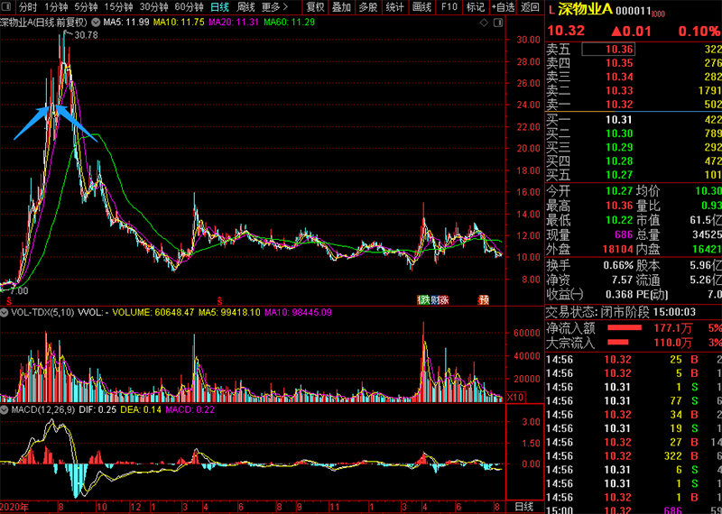Click the 多股 multi-stock button
The image size is (722, 514).
pos(368,7)
